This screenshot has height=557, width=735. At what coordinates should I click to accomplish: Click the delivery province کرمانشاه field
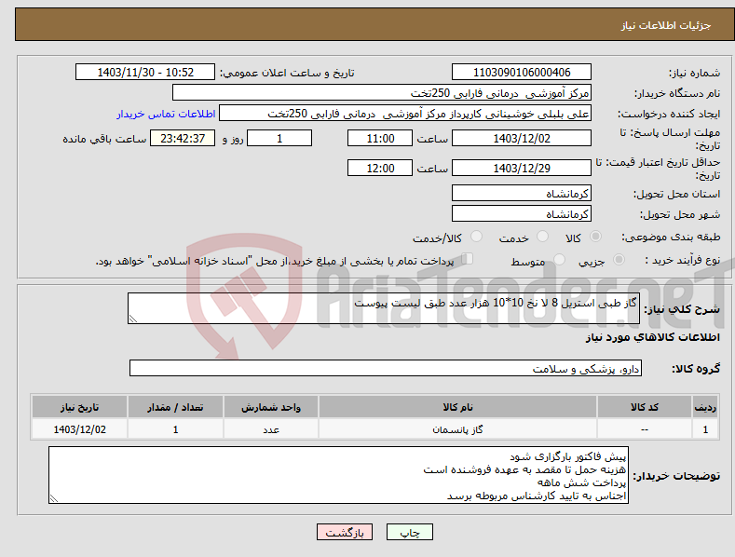point(522,193)
